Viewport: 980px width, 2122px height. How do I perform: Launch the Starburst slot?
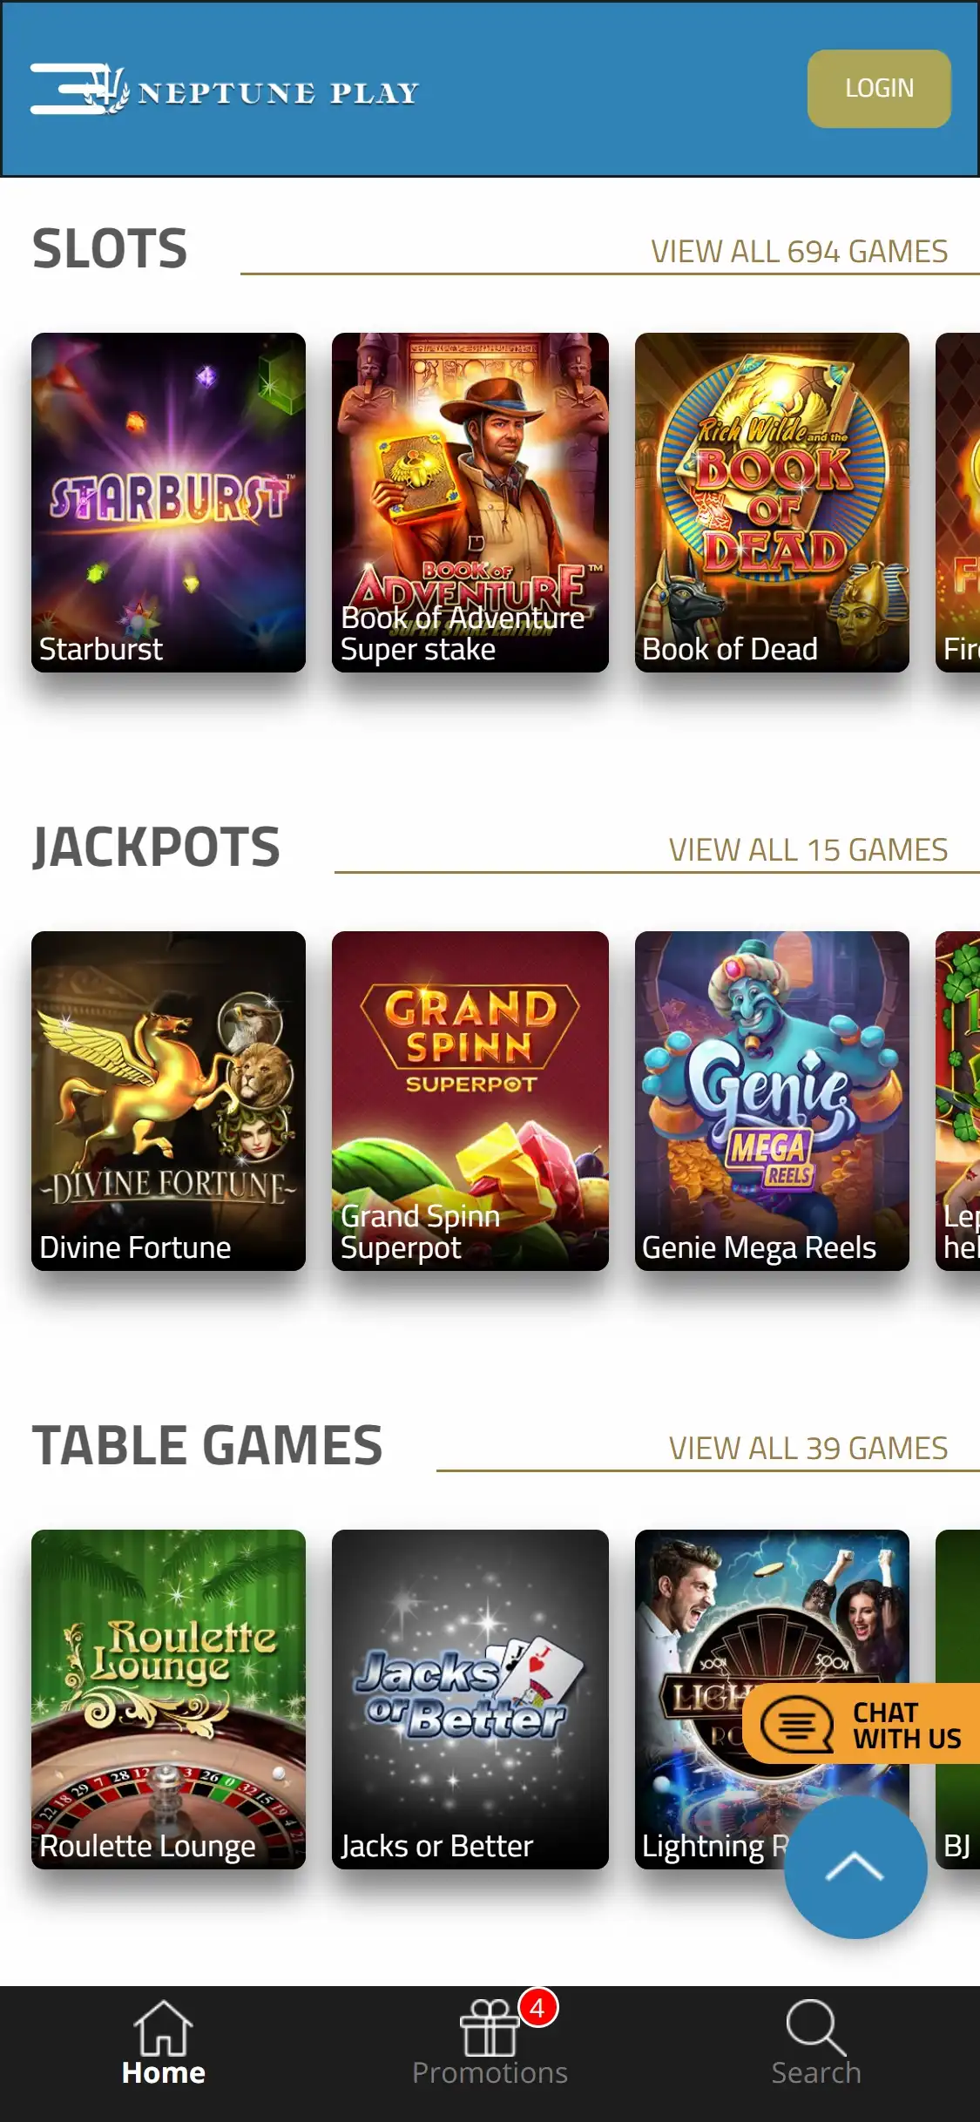tap(168, 503)
